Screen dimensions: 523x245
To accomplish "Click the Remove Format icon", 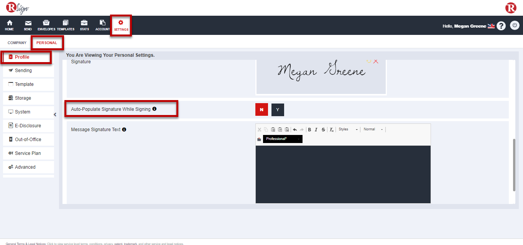I will point(332,130).
